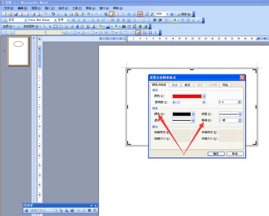Click the red fill color swatch
The image size is (269, 216).
tap(187, 96)
